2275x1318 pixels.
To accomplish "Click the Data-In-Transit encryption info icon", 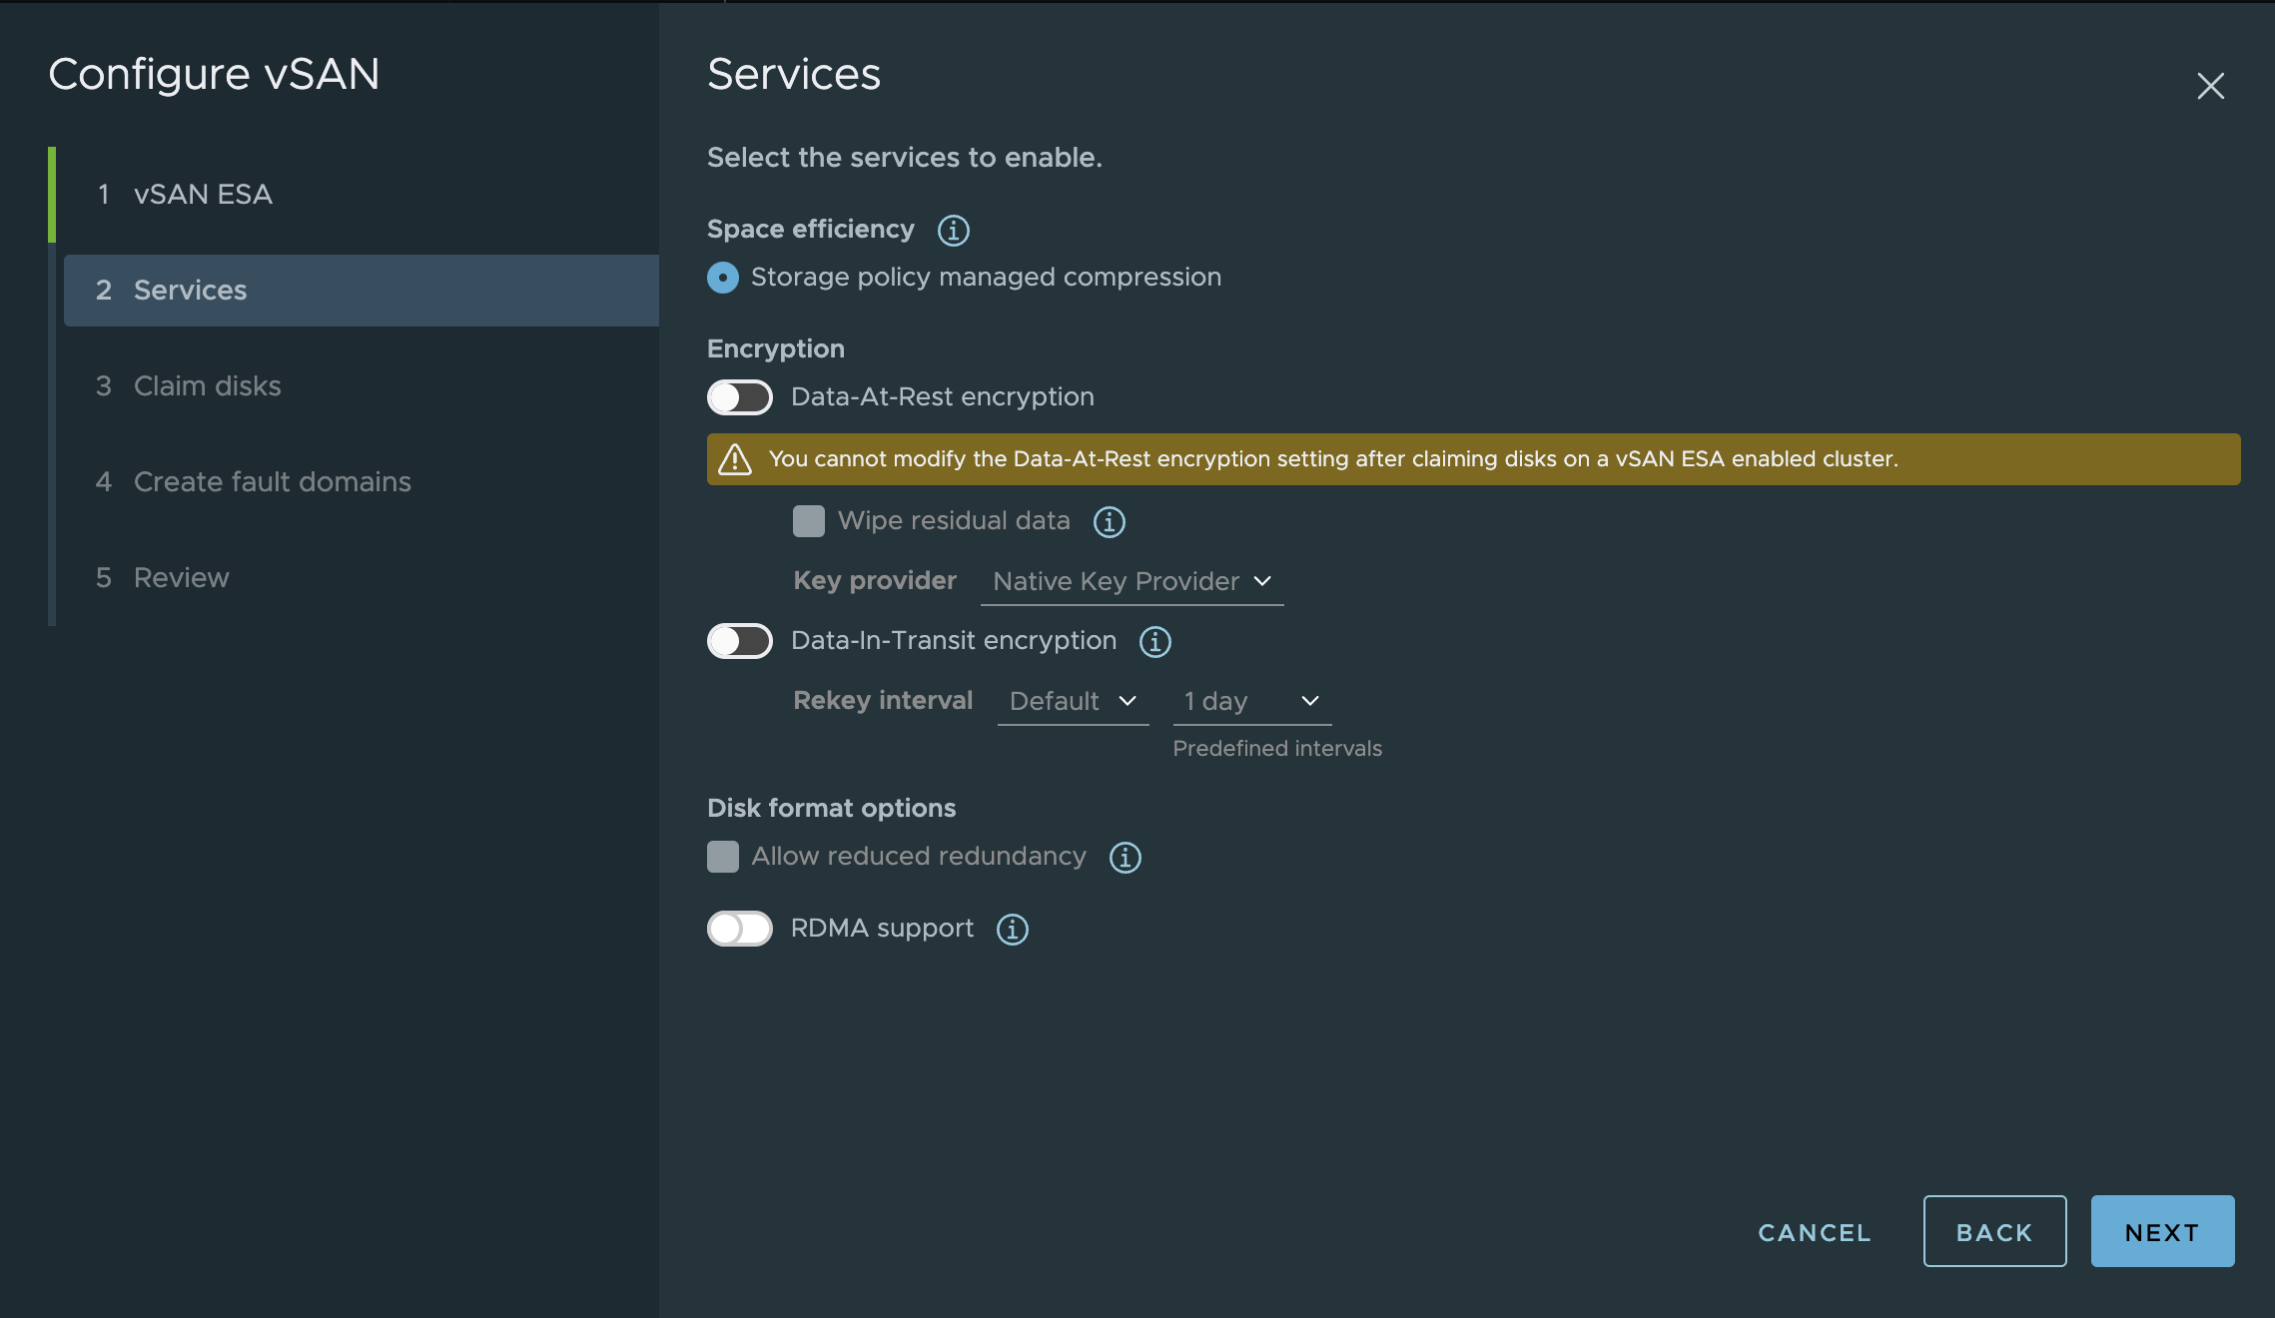I will (1154, 643).
